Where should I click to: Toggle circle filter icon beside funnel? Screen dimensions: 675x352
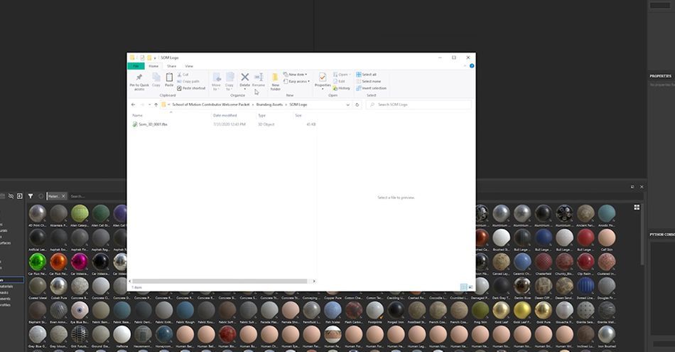point(41,196)
